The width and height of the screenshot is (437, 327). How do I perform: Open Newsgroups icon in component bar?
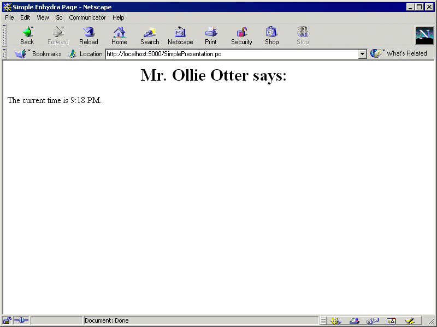click(x=373, y=321)
